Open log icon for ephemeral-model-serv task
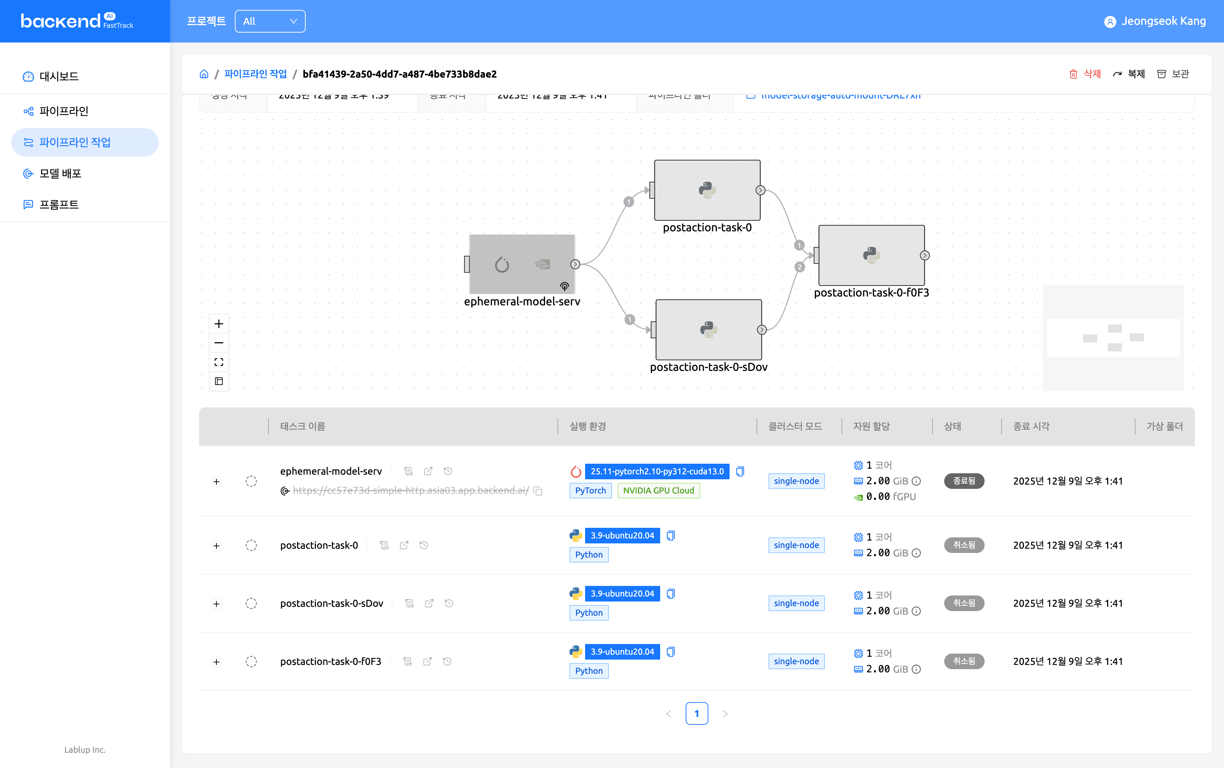 408,471
